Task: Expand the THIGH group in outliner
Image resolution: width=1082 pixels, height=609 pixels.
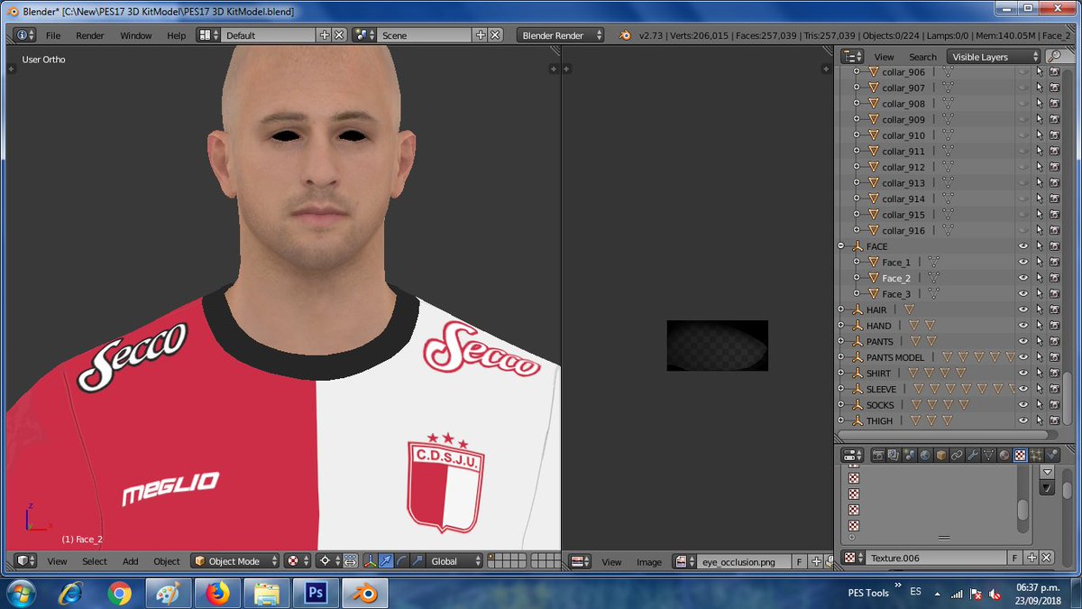Action: pyautogui.click(x=840, y=420)
